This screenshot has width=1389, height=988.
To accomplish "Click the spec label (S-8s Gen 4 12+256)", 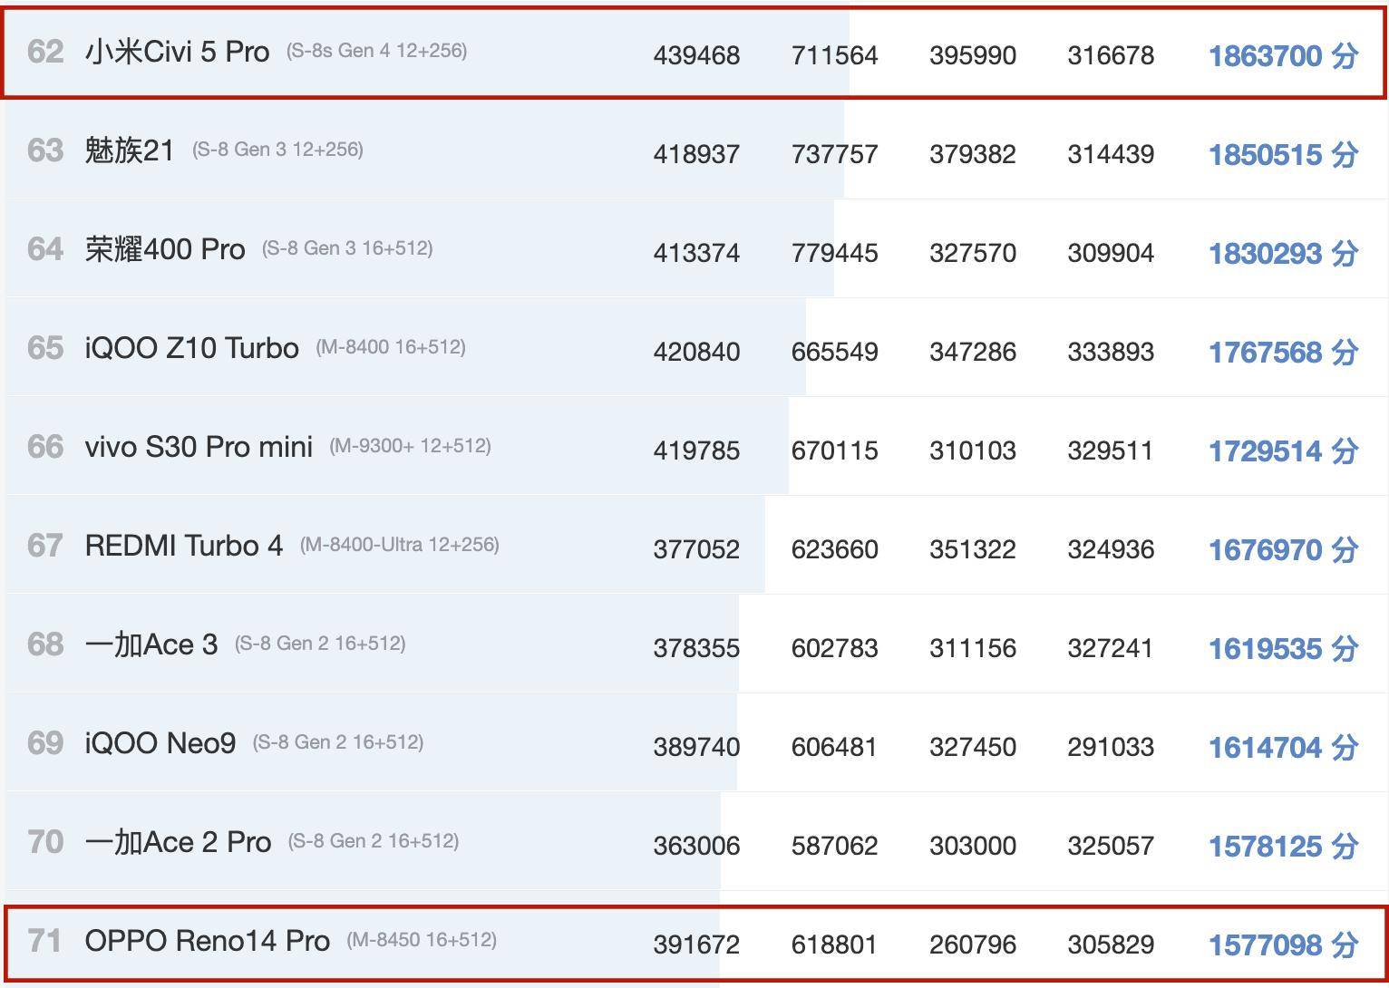I will [x=376, y=51].
